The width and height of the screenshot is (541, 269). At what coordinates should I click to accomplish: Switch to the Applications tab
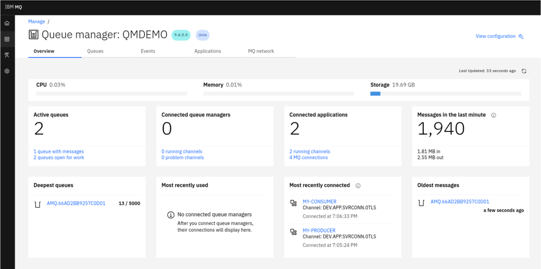pyautogui.click(x=216, y=51)
